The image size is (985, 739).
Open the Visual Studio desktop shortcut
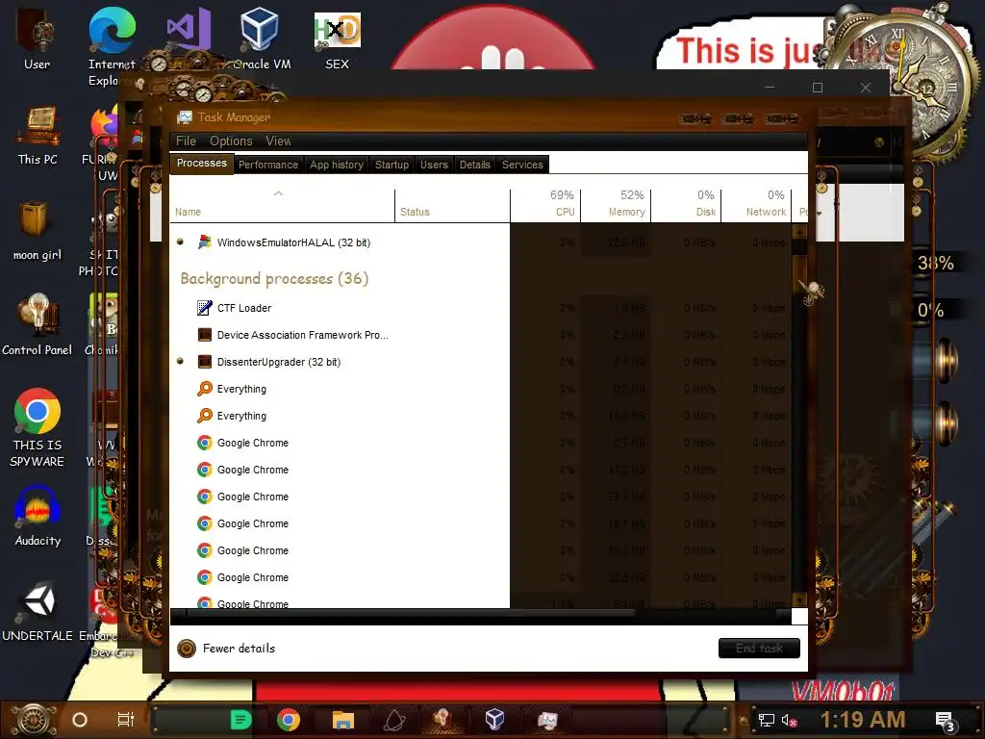click(188, 30)
